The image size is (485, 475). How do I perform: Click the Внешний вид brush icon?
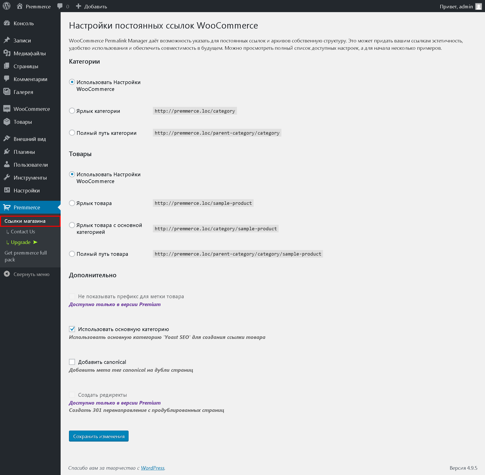[7, 139]
